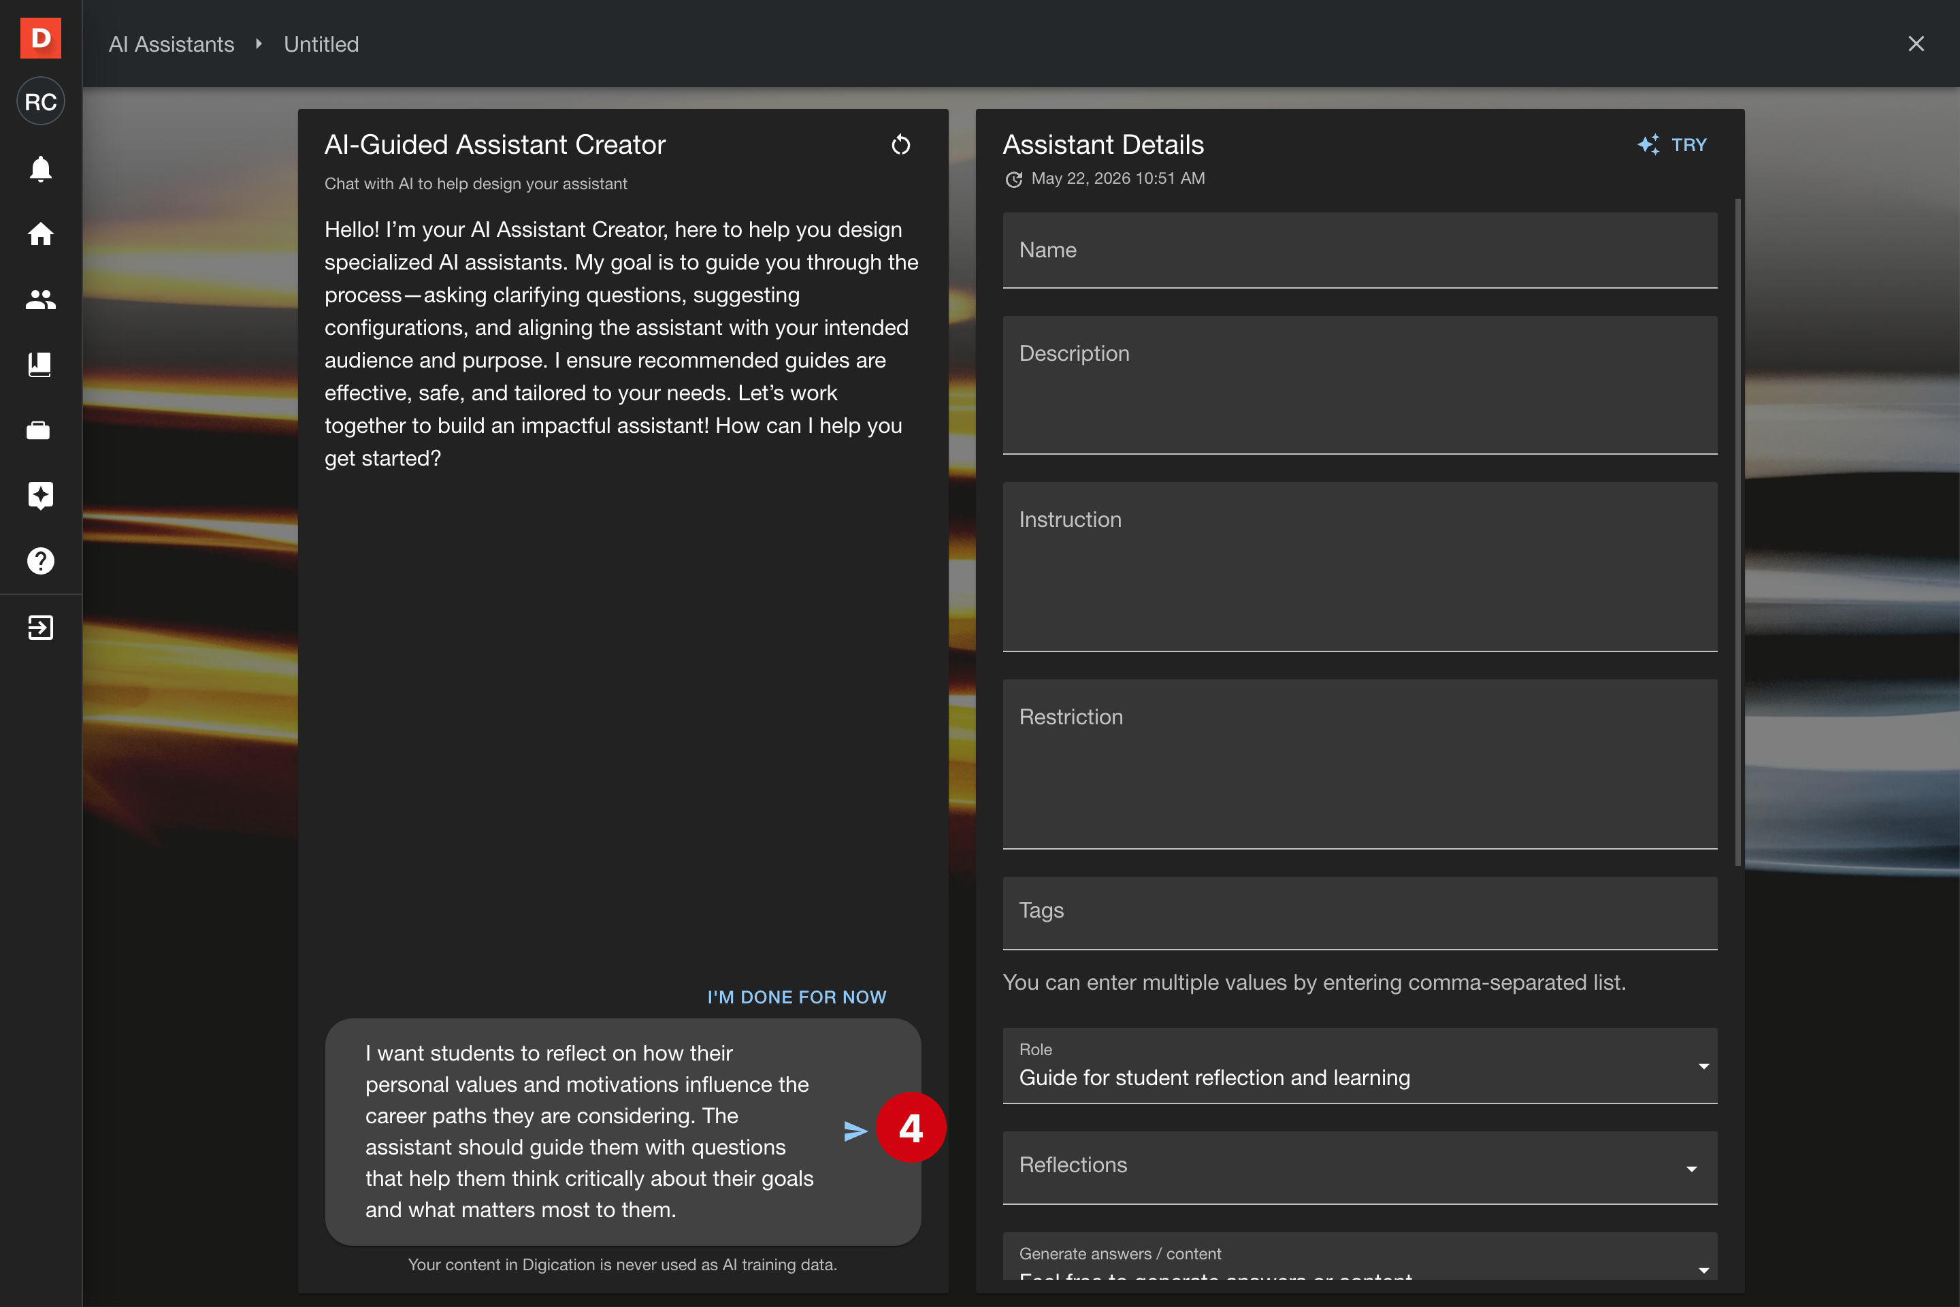Click the Name input field
Screen dimensions: 1960x1307
tap(1360, 250)
